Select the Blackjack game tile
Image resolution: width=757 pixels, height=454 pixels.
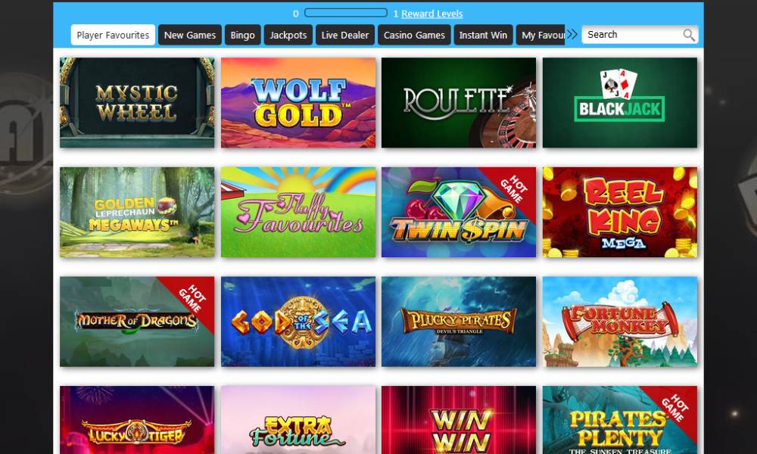pyautogui.click(x=620, y=103)
